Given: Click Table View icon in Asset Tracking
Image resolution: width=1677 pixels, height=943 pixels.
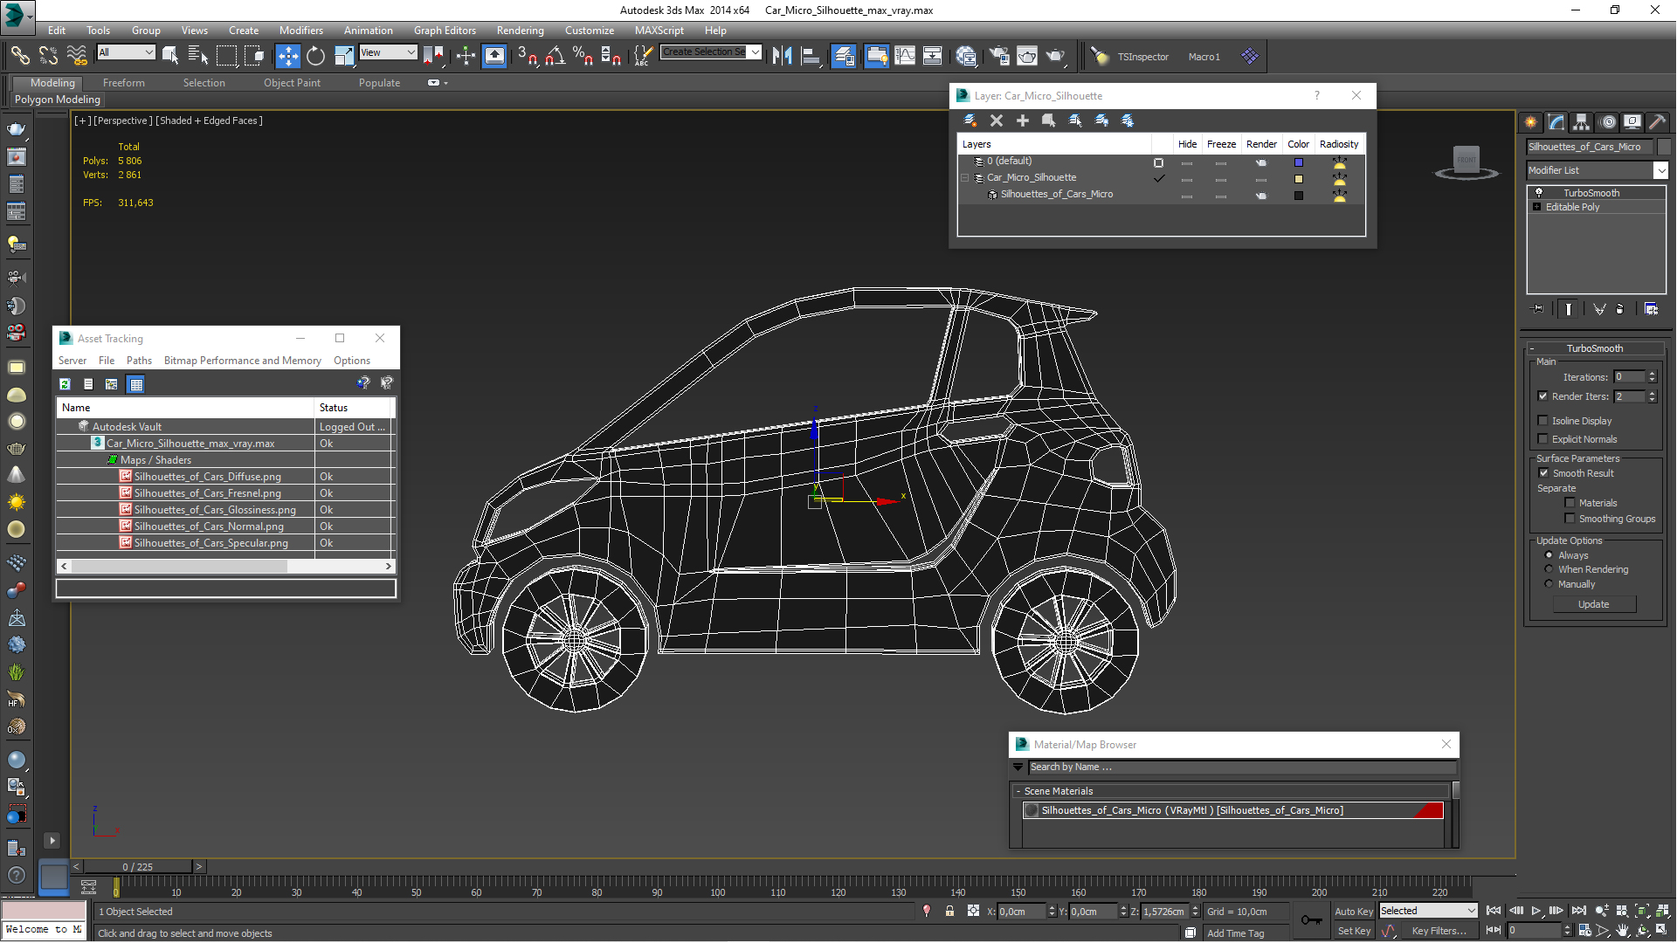Looking at the screenshot, I should tap(135, 384).
